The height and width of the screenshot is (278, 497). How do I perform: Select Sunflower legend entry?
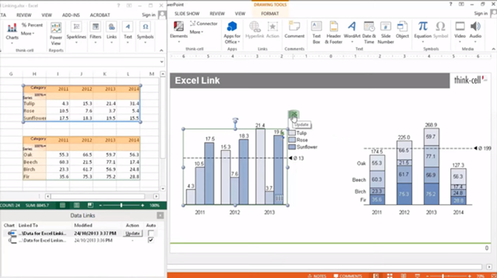click(303, 147)
